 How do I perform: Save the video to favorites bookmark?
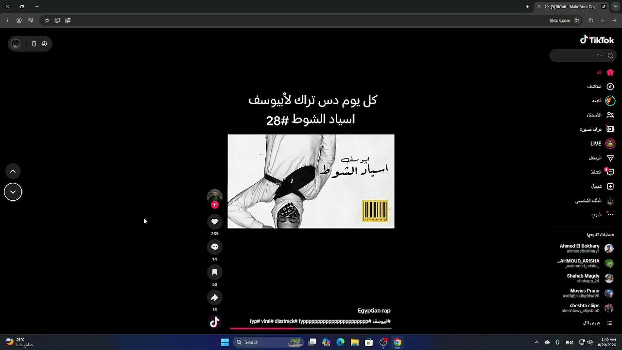[x=214, y=272]
